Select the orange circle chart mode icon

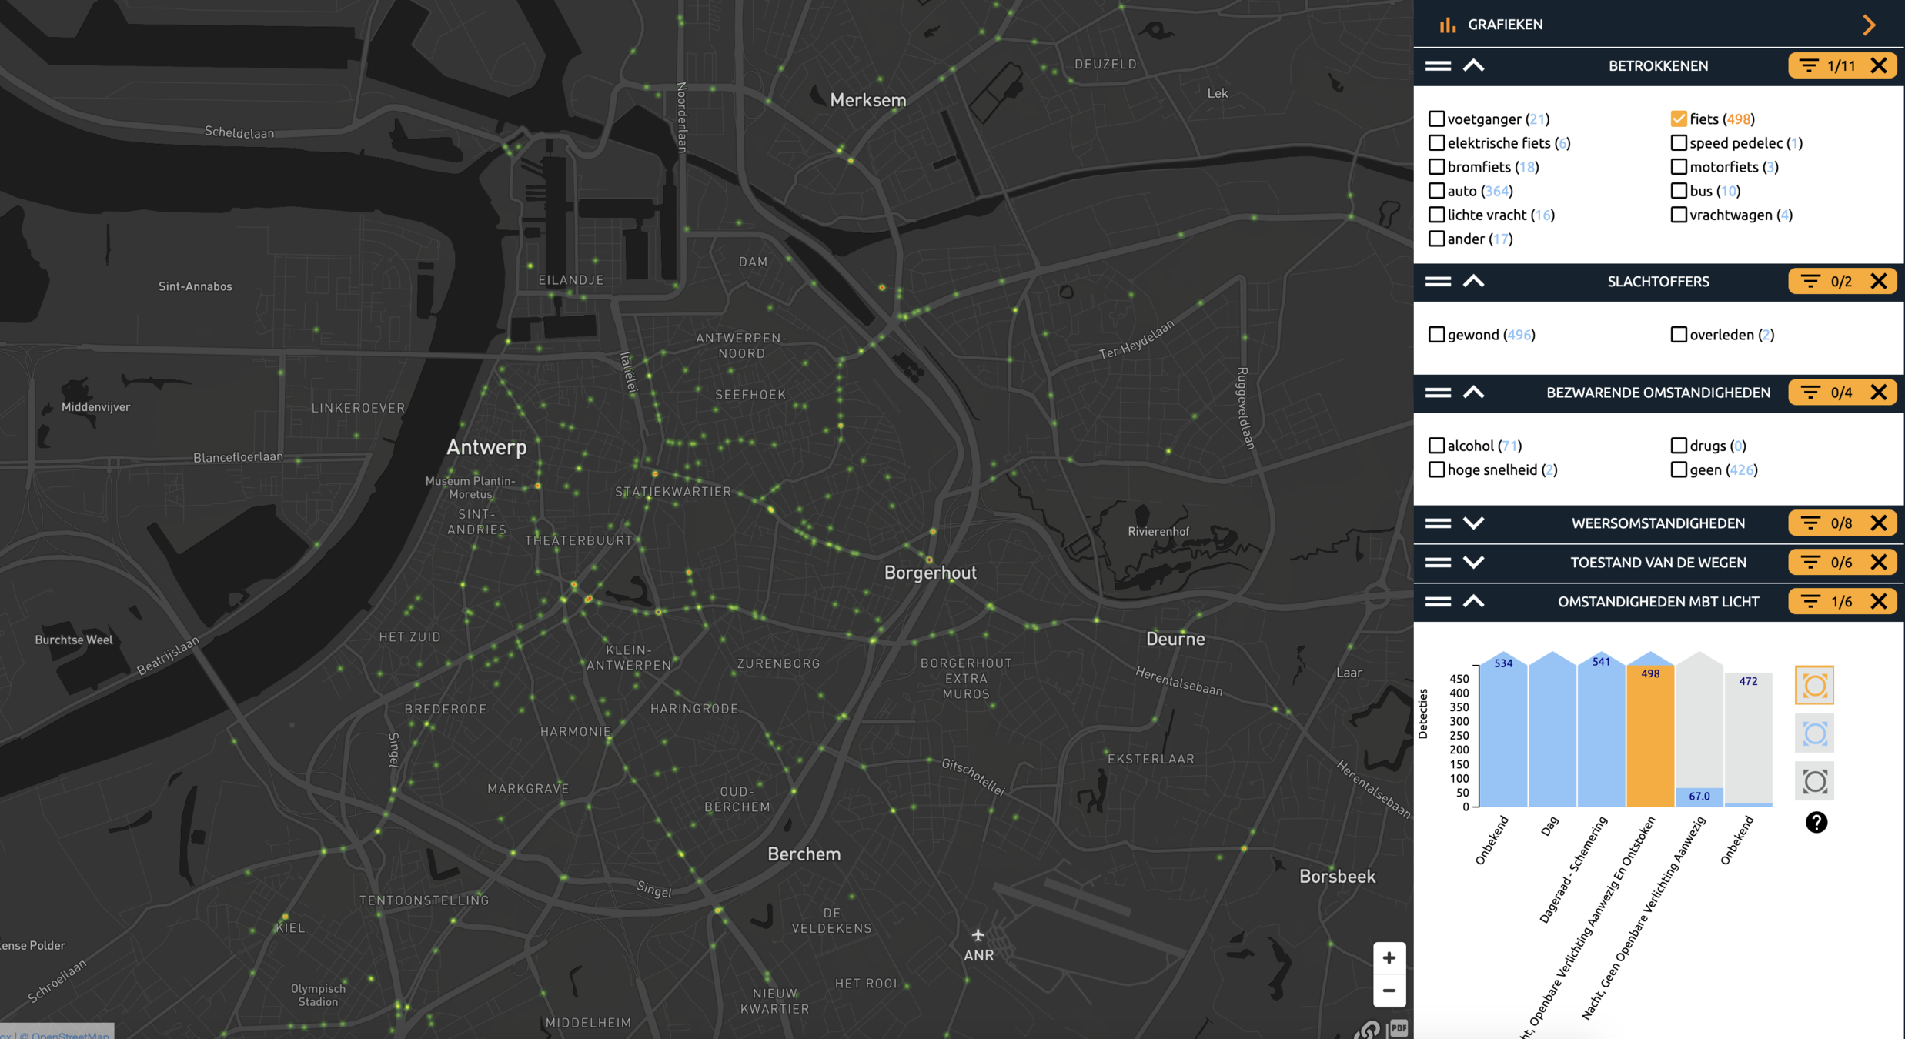[1814, 686]
